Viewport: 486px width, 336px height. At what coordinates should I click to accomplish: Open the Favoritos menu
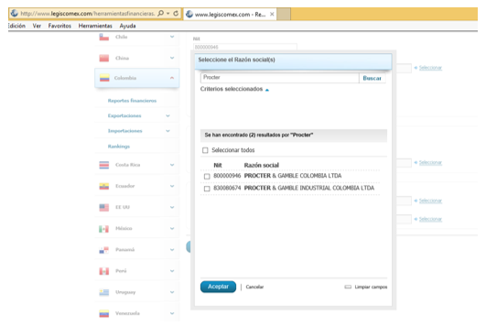(x=59, y=26)
